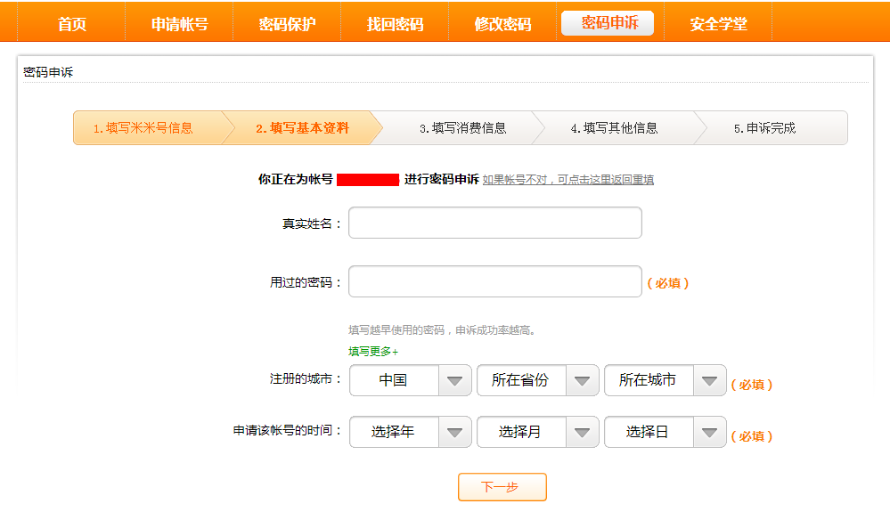890x520 pixels.
Task: Open the 中国 country dropdown
Action: (410, 381)
